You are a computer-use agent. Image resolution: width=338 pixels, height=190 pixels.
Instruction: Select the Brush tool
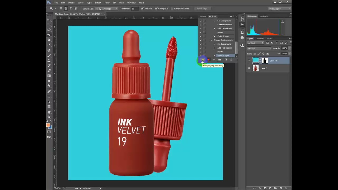(49, 55)
